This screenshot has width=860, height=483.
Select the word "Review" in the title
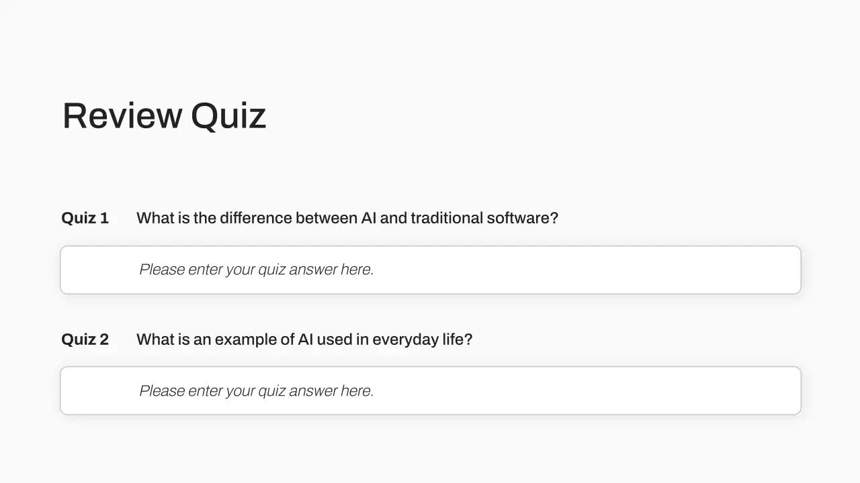pos(122,115)
